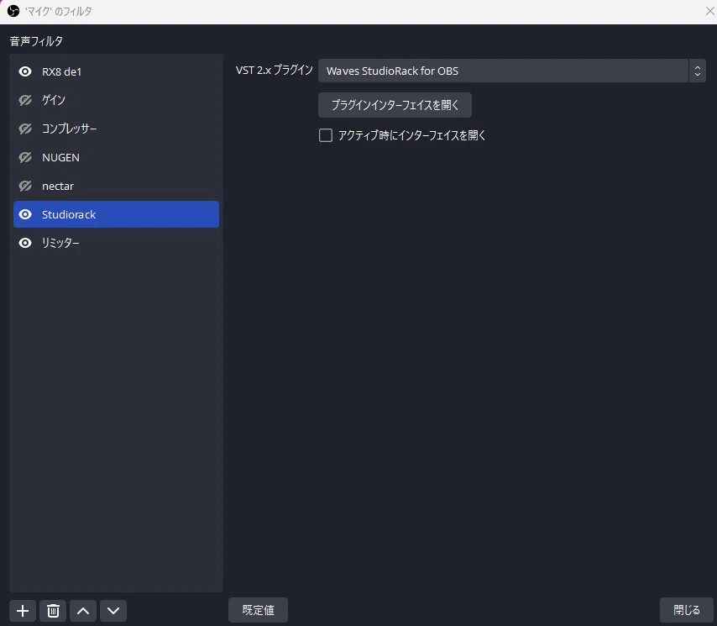Add a new audio filter with plus icon
The height and width of the screenshot is (626, 717).
coord(23,610)
